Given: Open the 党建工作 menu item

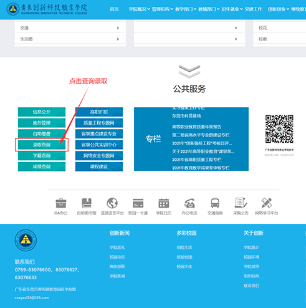Looking at the screenshot, I should [254, 9].
